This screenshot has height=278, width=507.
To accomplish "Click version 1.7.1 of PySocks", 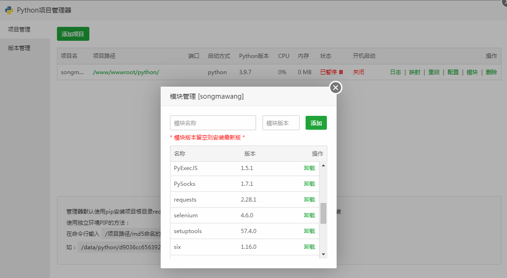I will pyautogui.click(x=247, y=184).
